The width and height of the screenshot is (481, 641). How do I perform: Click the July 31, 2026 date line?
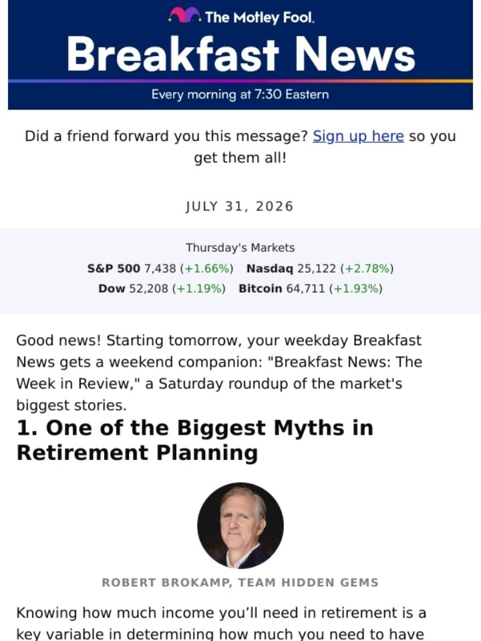(x=240, y=206)
